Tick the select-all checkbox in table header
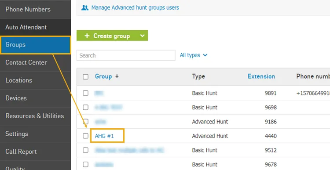 (85, 77)
